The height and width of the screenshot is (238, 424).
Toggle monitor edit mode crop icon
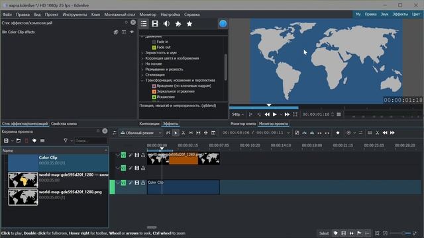tap(295, 114)
